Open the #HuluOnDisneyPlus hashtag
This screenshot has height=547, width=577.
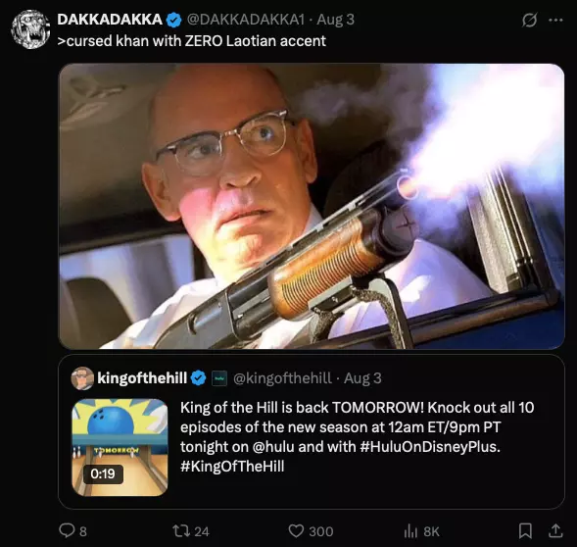point(430,447)
